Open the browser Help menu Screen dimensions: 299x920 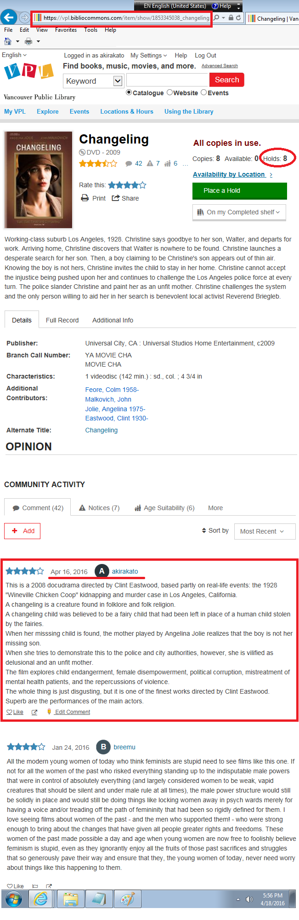(x=110, y=30)
